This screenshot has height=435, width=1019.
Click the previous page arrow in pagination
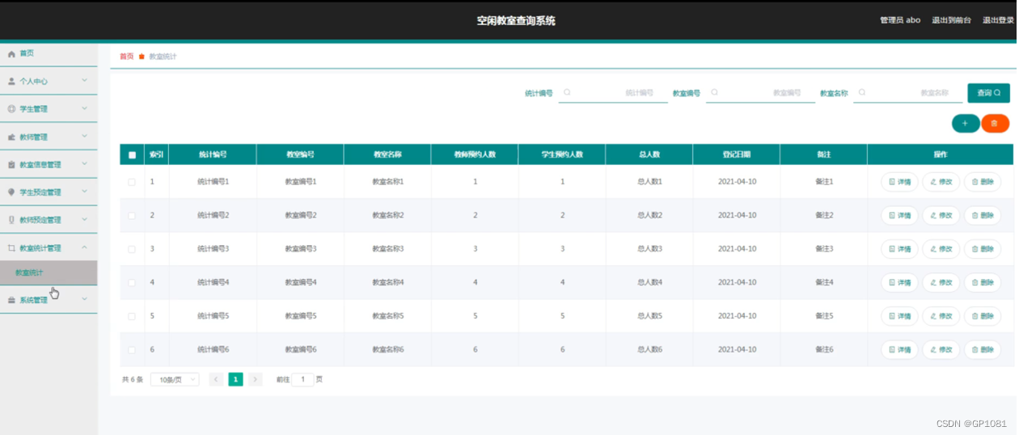click(216, 379)
